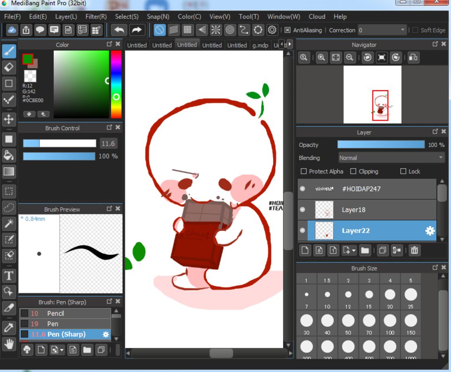Zoom out using Navigator magnifier minus
This screenshot has width=451, height=372.
[350, 58]
